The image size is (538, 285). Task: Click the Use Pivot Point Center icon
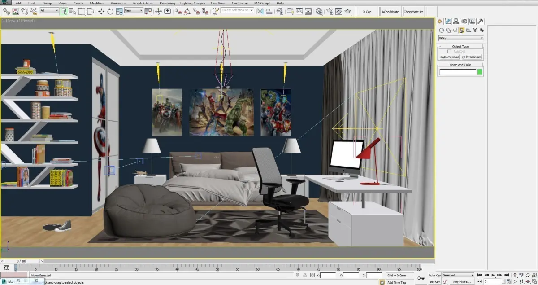pos(148,11)
